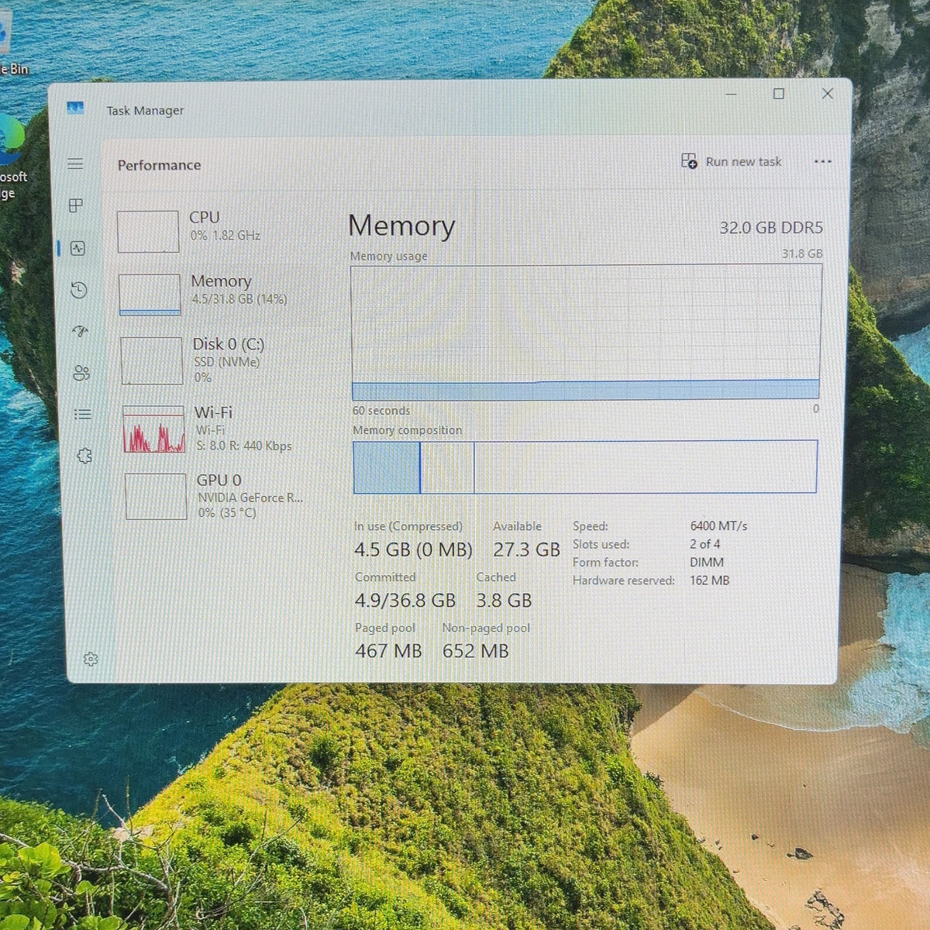Click the Cached 3.8 GB value
The height and width of the screenshot is (930, 930).
pyautogui.click(x=504, y=601)
